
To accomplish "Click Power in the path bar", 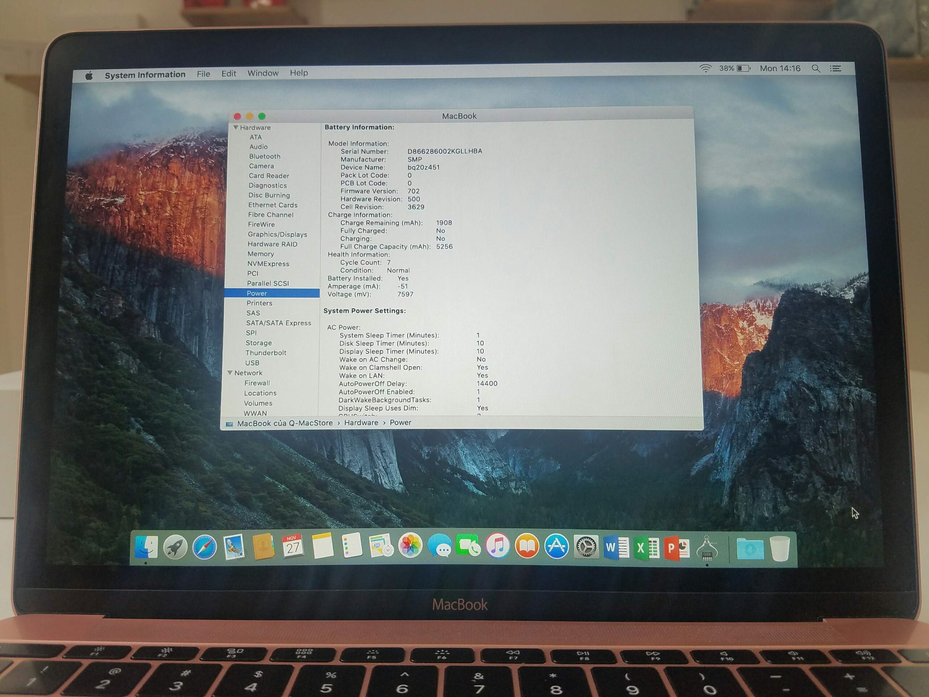I will [x=400, y=422].
